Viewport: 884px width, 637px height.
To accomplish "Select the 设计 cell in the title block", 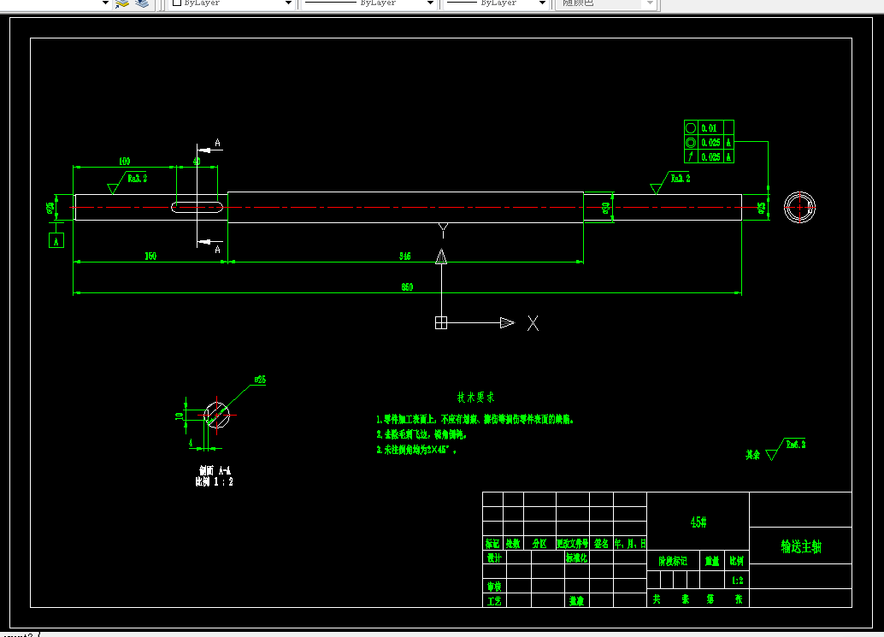I will click(494, 557).
